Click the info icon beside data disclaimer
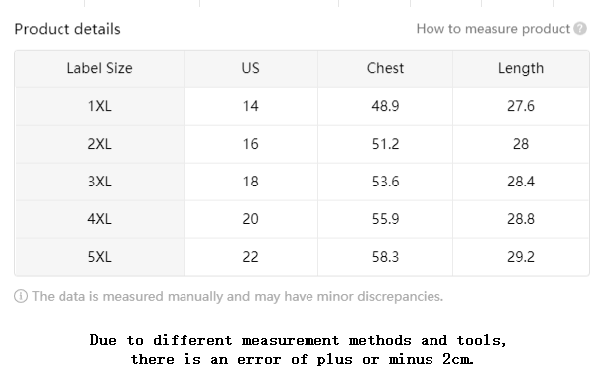Image resolution: width=616 pixels, height=370 pixels. tap(21, 296)
